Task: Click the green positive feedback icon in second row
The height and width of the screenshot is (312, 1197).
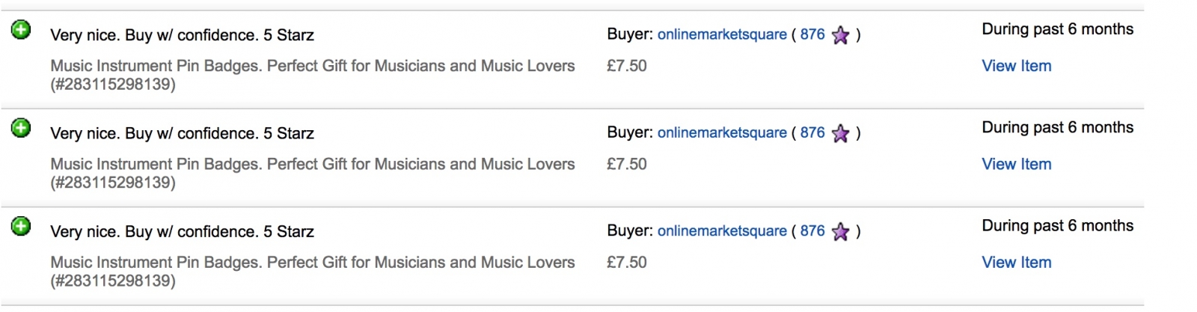Action: [21, 128]
